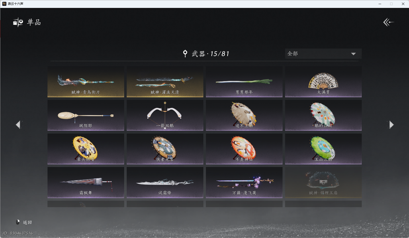
Task: Select the 葱葱那年 scallion weapon
Action: point(244,82)
